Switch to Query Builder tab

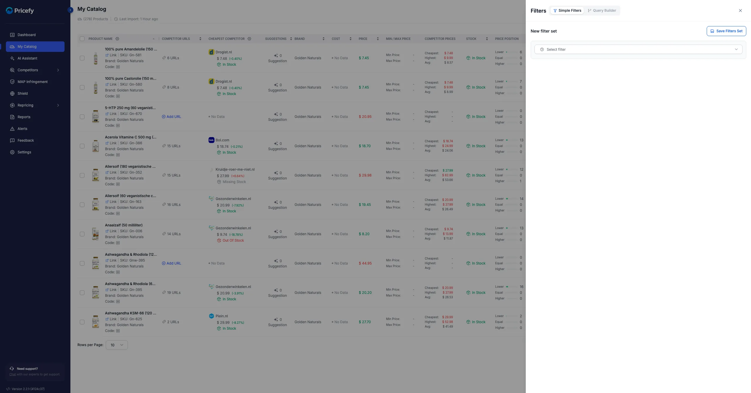[x=602, y=11]
